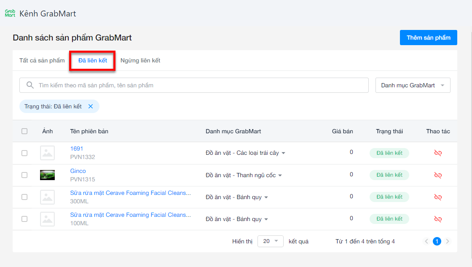Click the SKU text 'PVN1332'
This screenshot has width=472, height=267.
(x=83, y=157)
